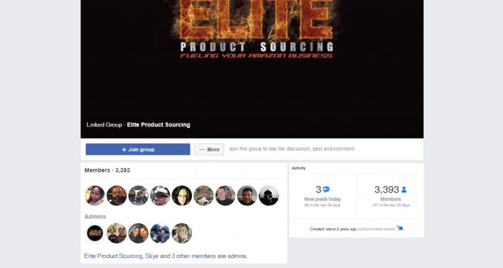Click the Skye admin name link

click(x=152, y=256)
